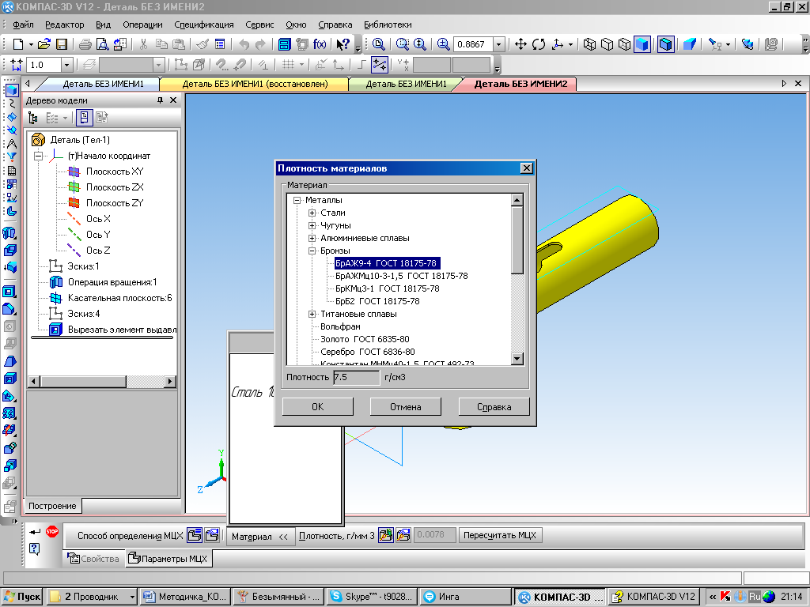
Task: Open the Операции menu
Action: tap(142, 25)
